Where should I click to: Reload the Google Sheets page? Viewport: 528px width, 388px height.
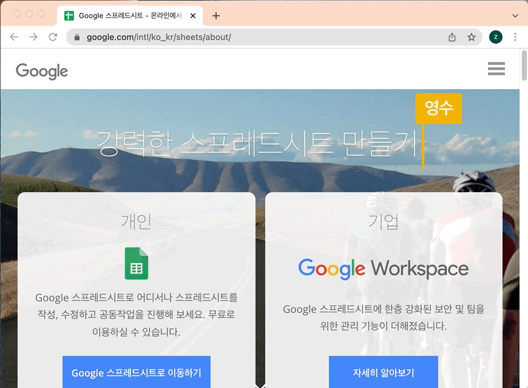click(x=53, y=37)
